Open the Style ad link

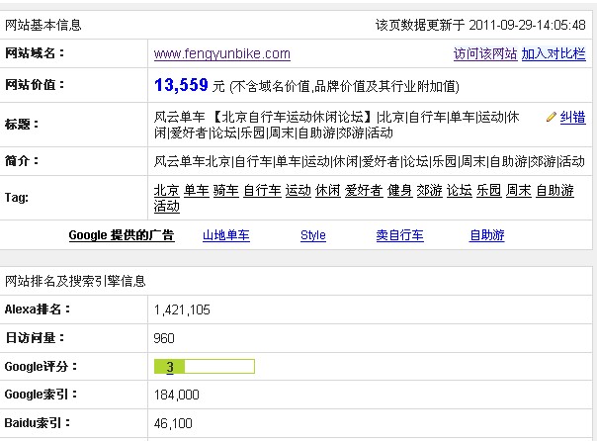(312, 235)
